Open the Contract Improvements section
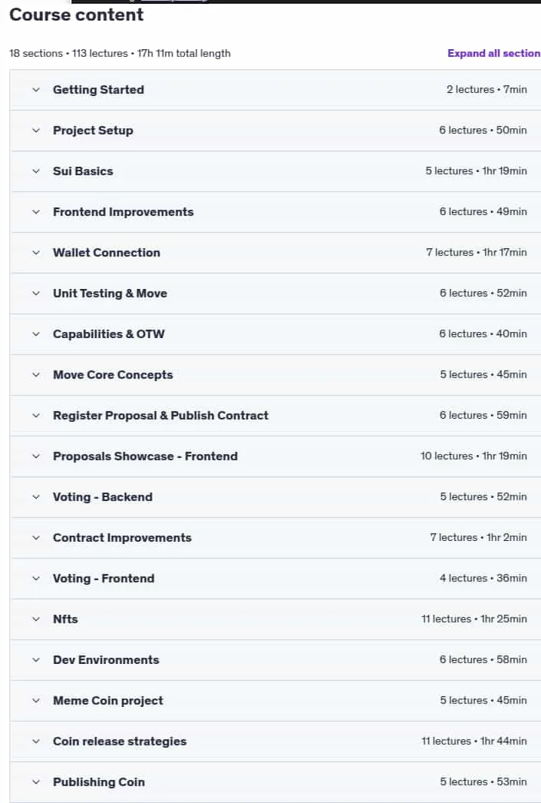Viewport: 541px width, 803px height. click(x=122, y=538)
